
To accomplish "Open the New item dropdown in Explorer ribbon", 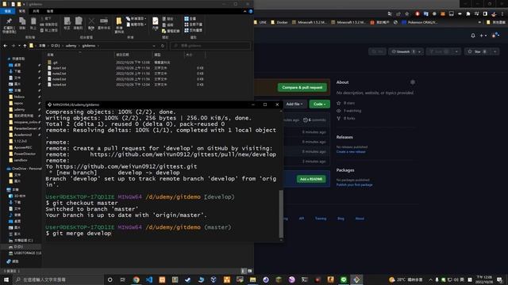I will click(136, 19).
